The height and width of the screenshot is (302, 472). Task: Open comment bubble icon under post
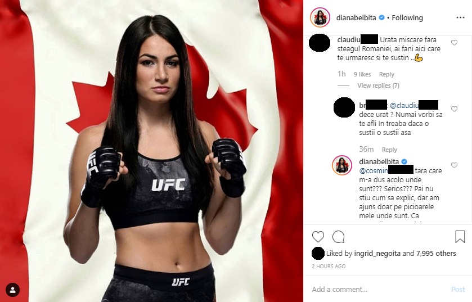[x=338, y=237]
